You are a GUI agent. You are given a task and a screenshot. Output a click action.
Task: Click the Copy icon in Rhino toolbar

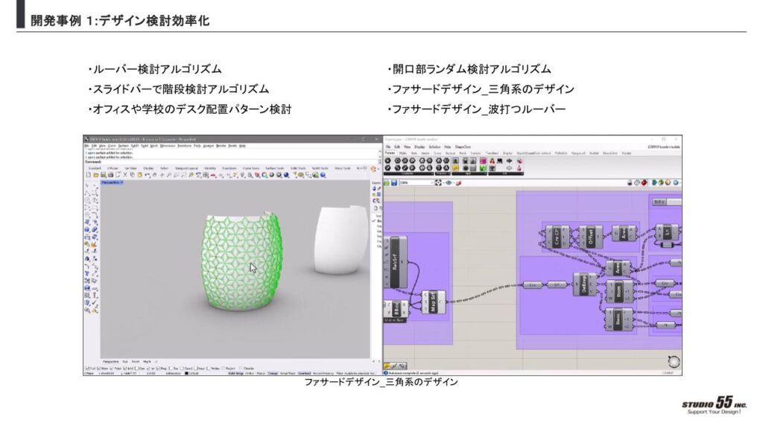133,175
